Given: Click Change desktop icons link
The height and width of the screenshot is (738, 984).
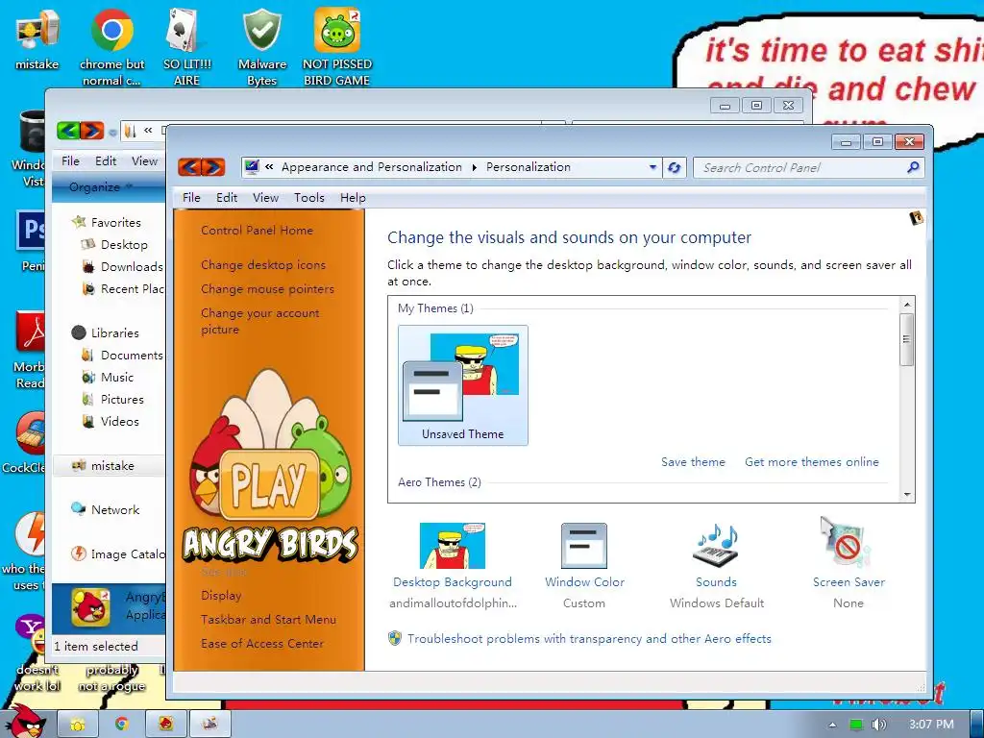Looking at the screenshot, I should [x=263, y=265].
